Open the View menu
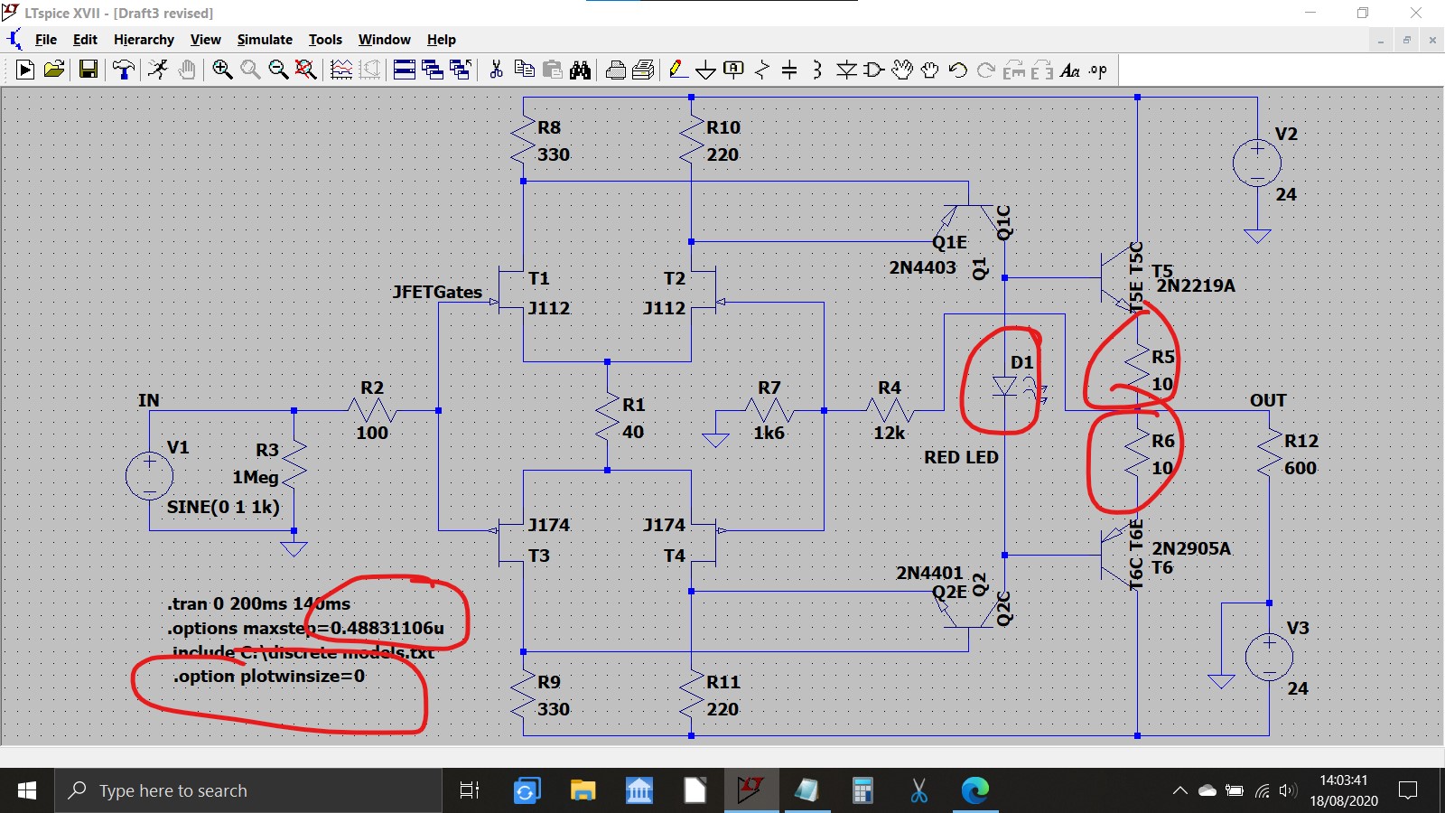This screenshot has height=813, width=1445. [x=206, y=40]
